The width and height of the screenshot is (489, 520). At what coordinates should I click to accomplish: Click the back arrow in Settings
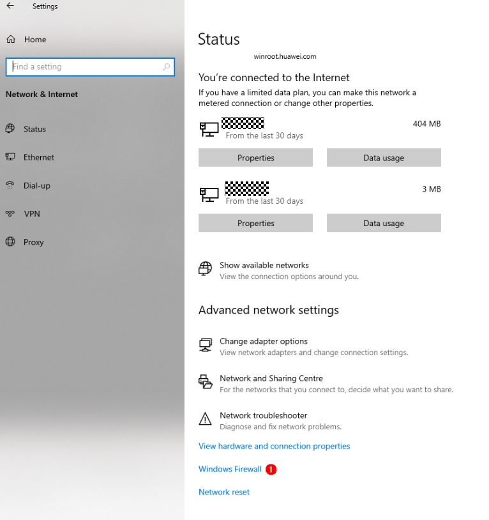[10, 6]
